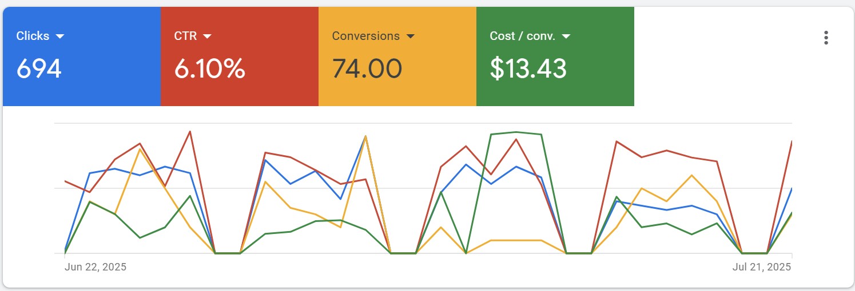Click the Clicks label in blue tile
This screenshot has width=855, height=291.
coord(33,36)
